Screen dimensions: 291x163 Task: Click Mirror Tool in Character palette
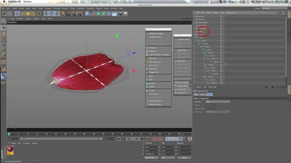[x=158, y=65]
